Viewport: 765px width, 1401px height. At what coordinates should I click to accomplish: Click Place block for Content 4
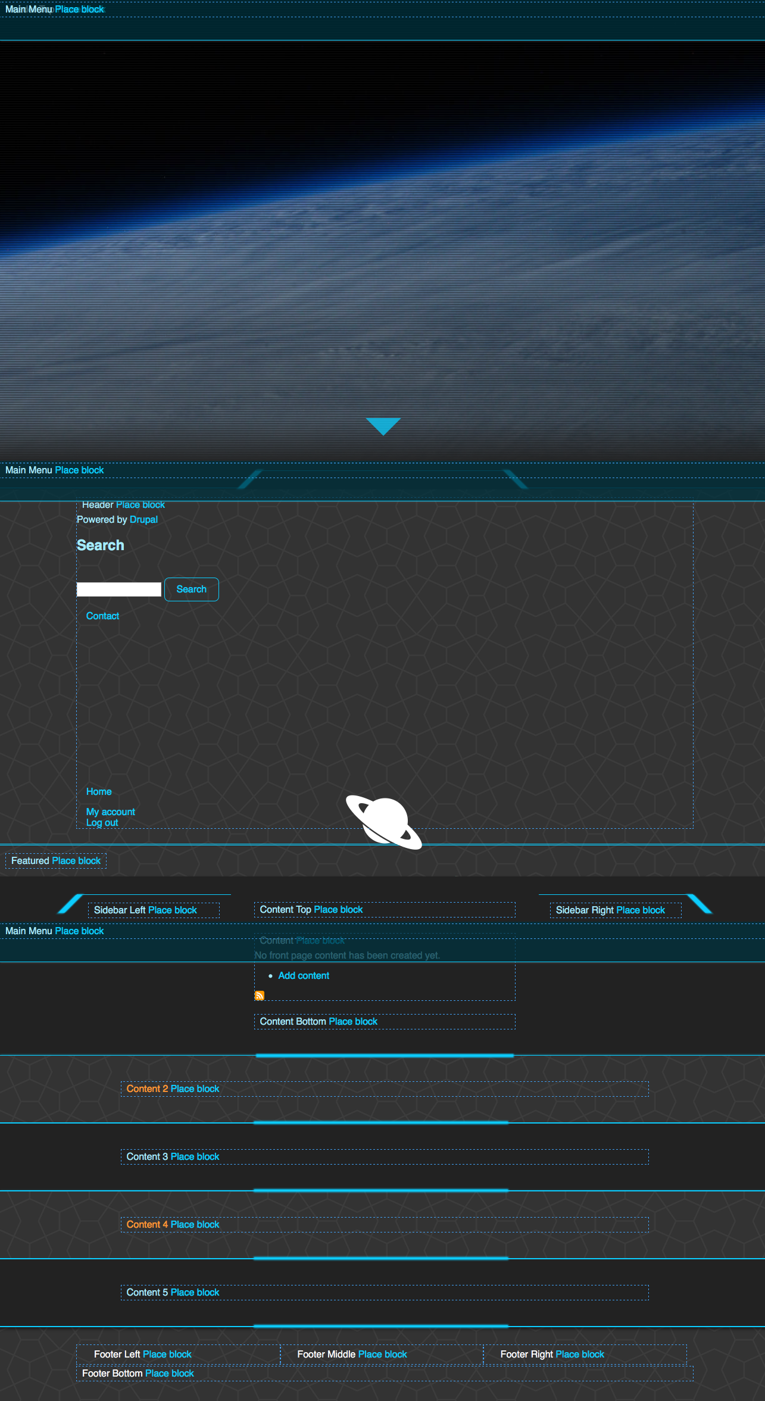[x=195, y=1224]
